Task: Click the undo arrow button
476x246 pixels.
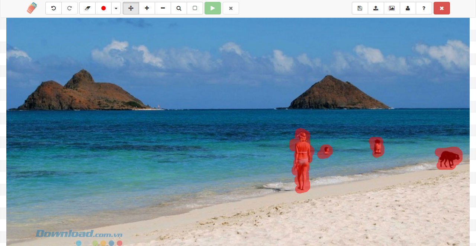Action: 54,8
